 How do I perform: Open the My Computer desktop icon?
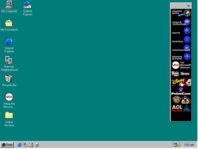pyautogui.click(x=9, y=5)
